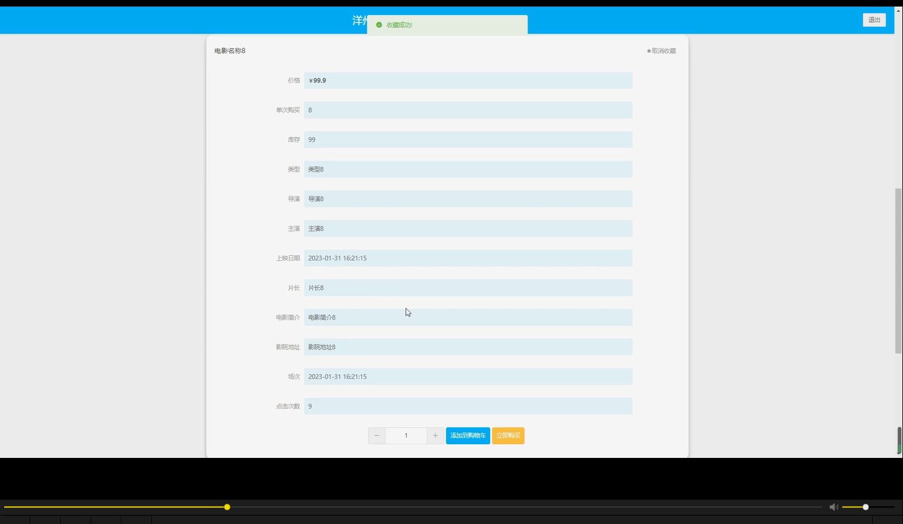This screenshot has width=903, height=524.
Task: Click the volume speaker icon in the player
Action: coord(833,507)
